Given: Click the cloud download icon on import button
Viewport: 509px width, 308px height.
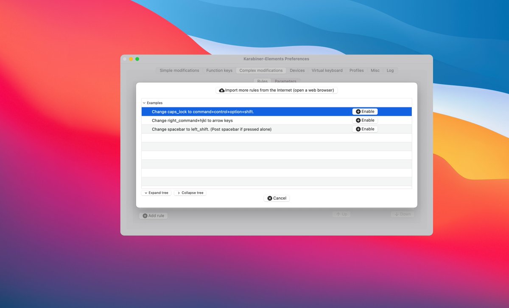Looking at the screenshot, I should tap(222, 90).
